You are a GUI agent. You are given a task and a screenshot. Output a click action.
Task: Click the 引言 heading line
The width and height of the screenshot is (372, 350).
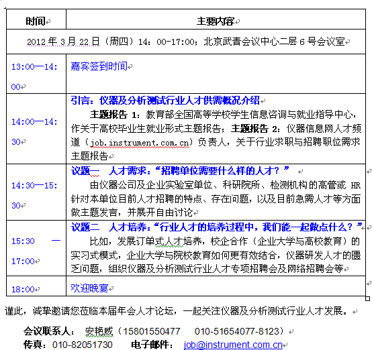point(165,101)
